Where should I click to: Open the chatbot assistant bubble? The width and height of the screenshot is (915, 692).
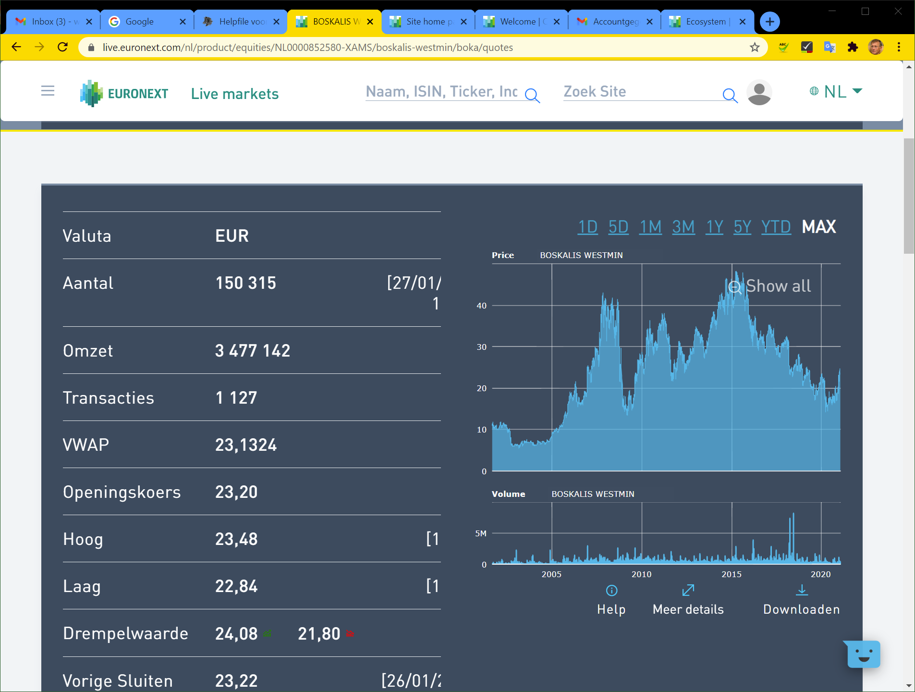pyautogui.click(x=863, y=654)
